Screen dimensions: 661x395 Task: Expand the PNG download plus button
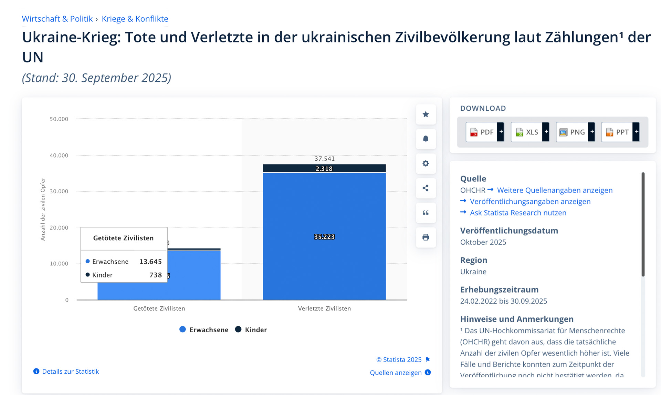pyautogui.click(x=591, y=132)
